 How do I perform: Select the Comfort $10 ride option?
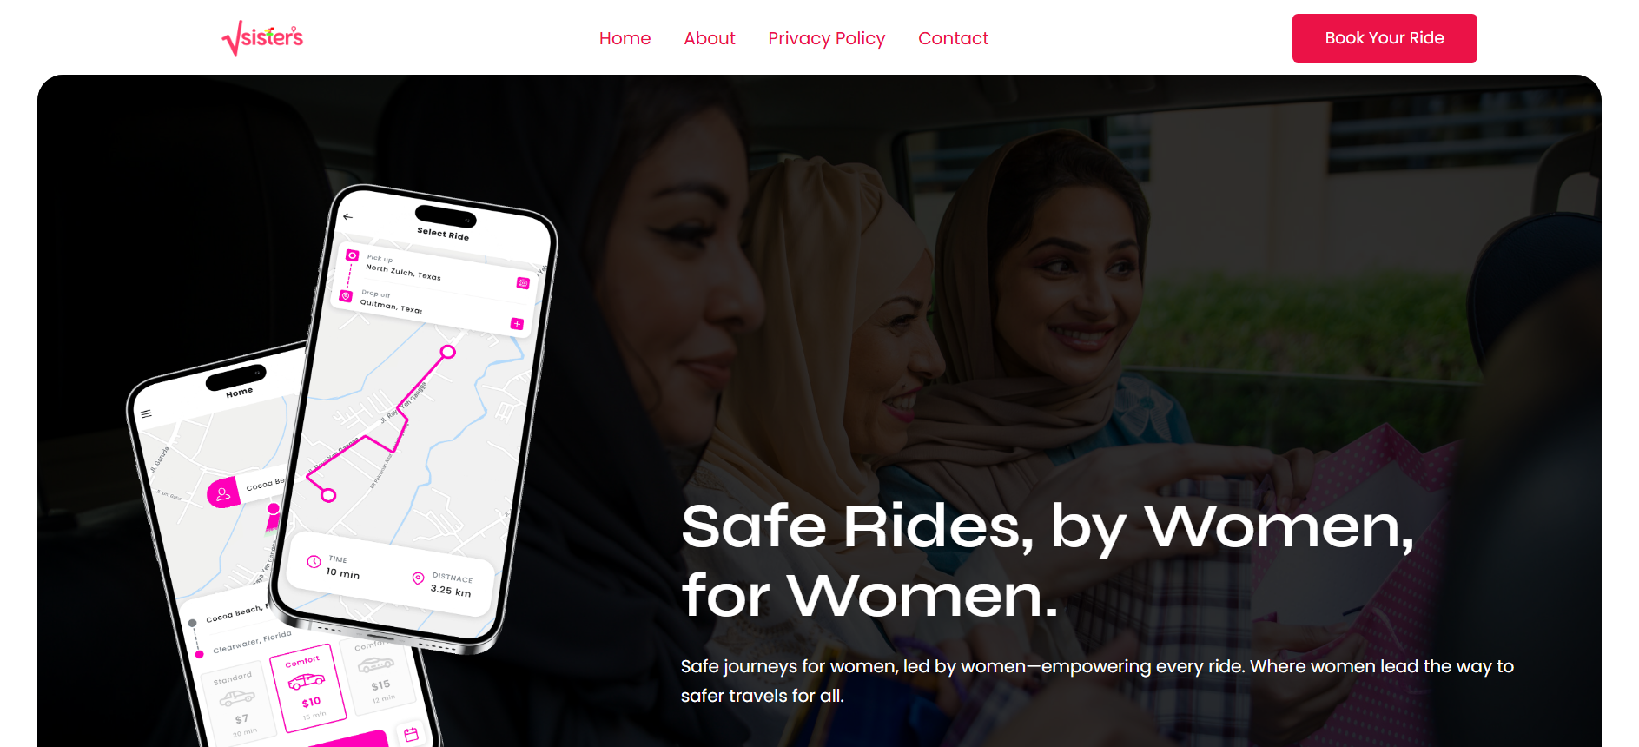307,688
